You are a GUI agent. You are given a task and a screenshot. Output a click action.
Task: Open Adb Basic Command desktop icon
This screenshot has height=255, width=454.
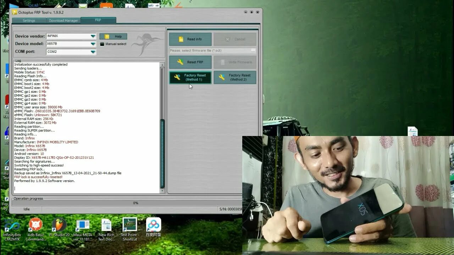pyautogui.click(x=35, y=229)
